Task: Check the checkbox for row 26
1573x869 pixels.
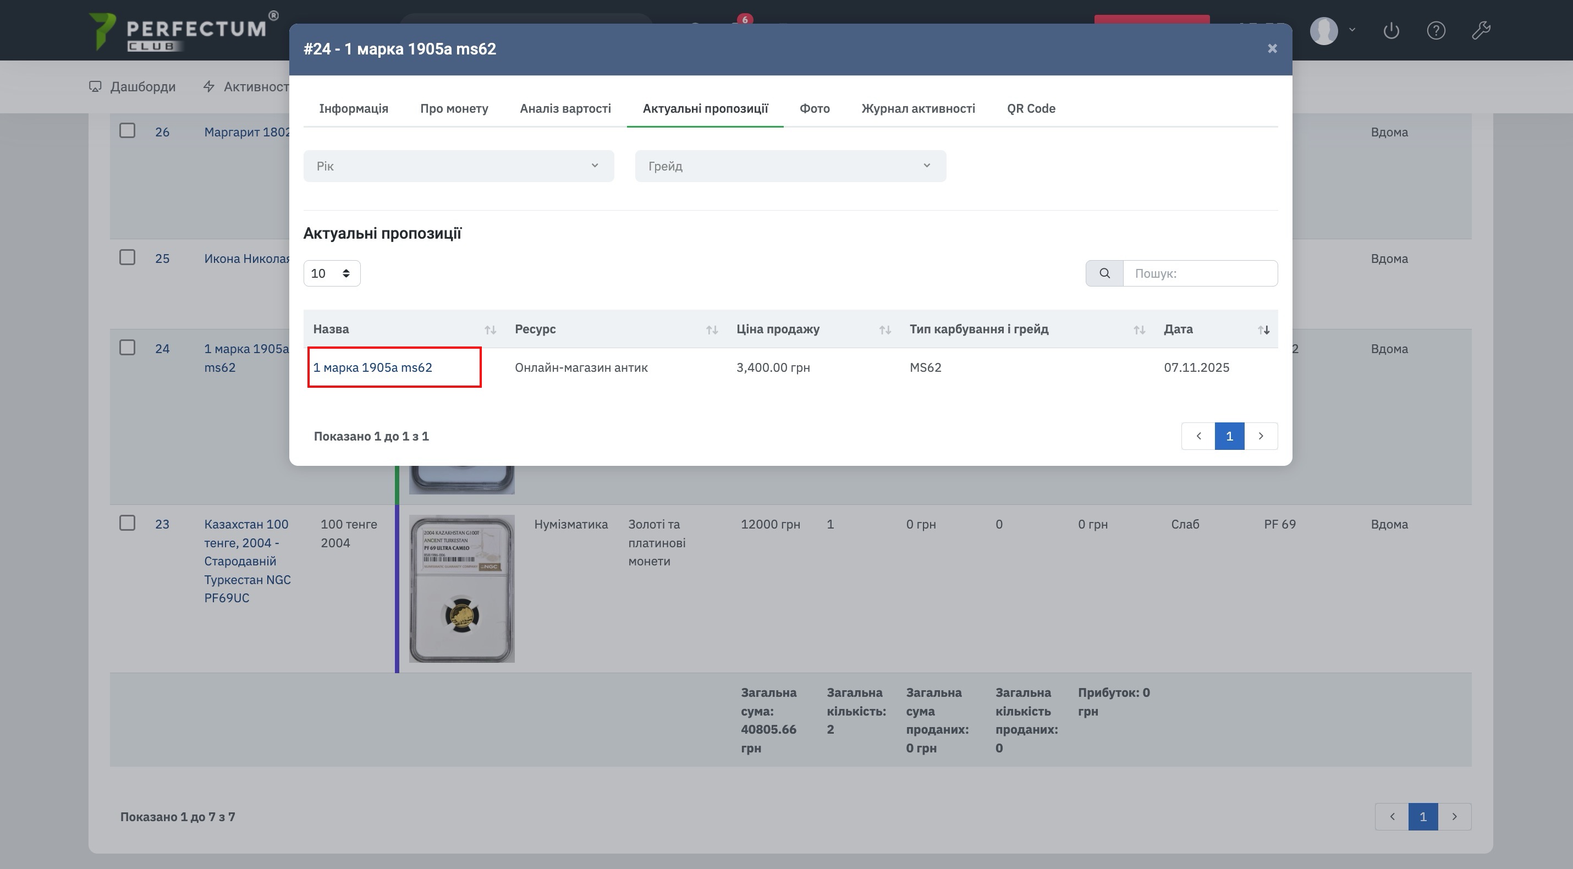Action: [127, 131]
